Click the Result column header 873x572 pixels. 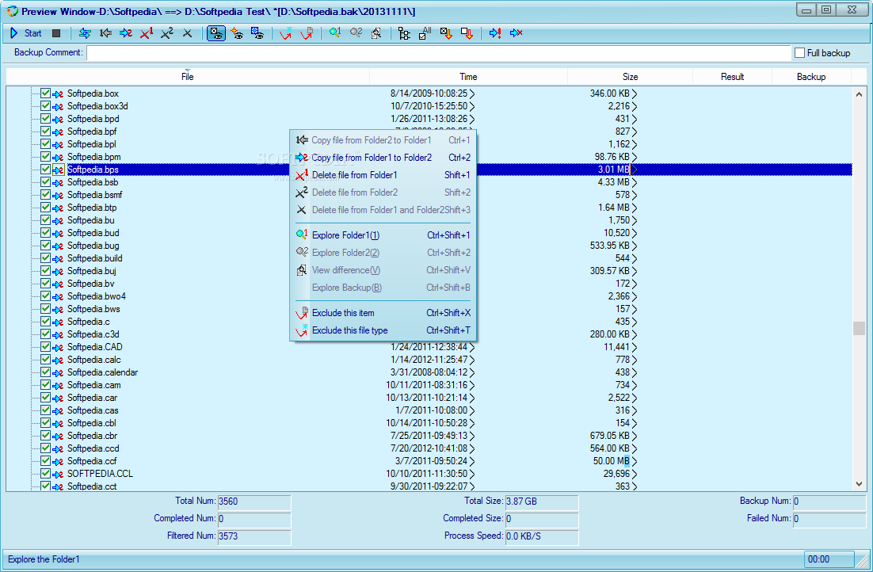732,77
